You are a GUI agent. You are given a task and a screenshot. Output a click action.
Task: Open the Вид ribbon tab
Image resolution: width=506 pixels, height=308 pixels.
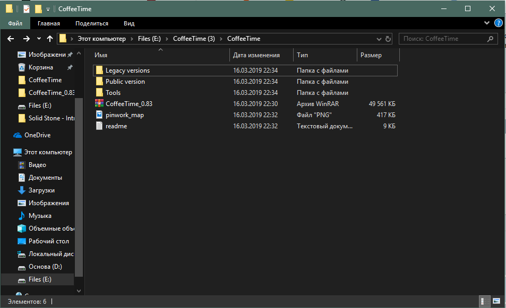129,23
